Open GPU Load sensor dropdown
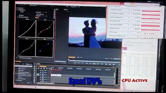The width and height of the screenshot is (166, 93). coord(128,32)
